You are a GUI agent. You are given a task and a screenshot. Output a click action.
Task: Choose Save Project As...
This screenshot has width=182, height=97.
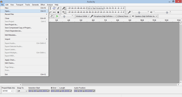(x=24, y=24)
